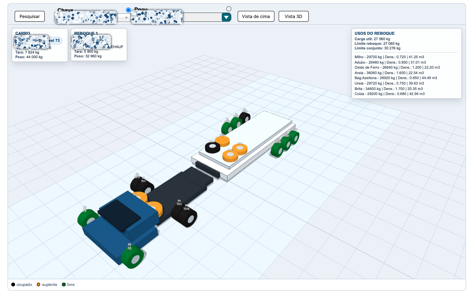
Task: Click the Brita - 34600 kg row
Action: tap(389, 89)
